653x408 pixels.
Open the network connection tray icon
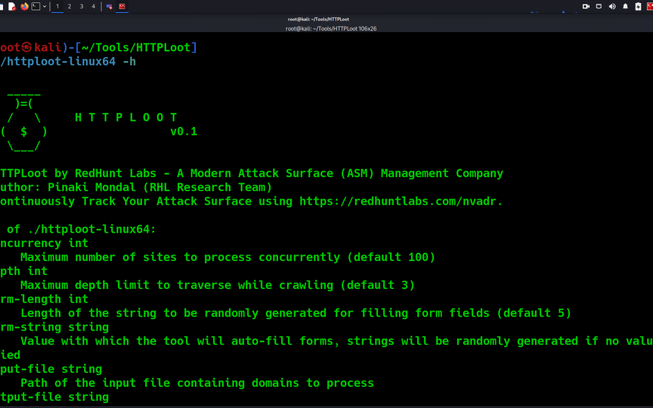coord(599,6)
